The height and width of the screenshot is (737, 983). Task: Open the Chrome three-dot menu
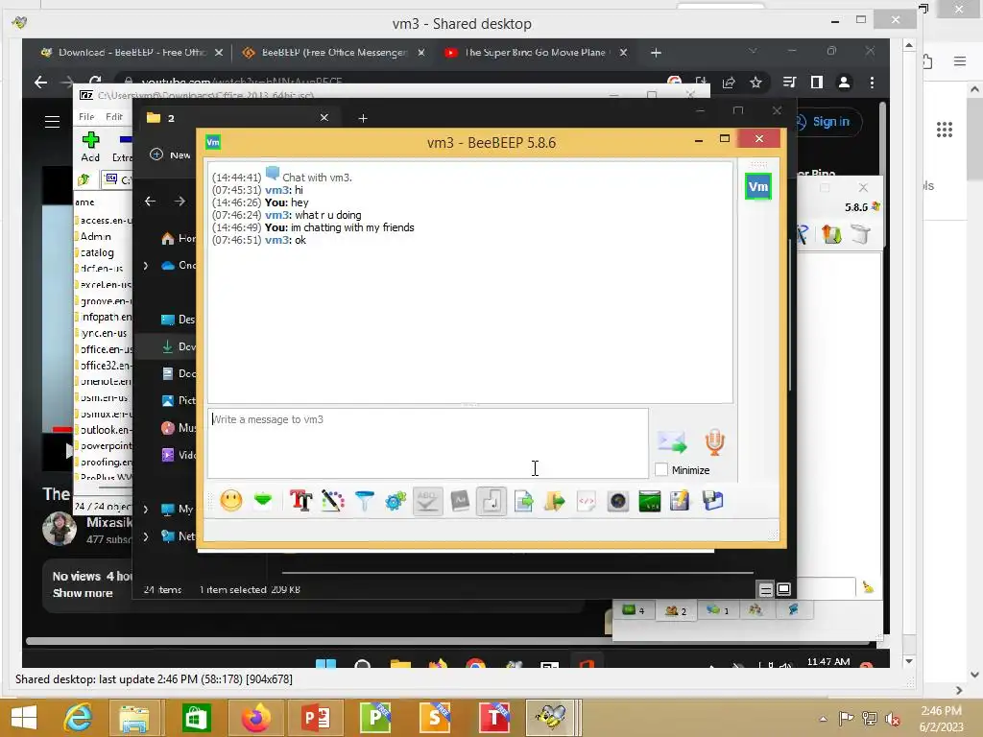[872, 83]
